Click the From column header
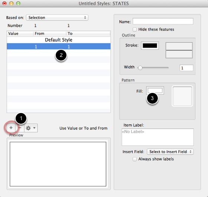Viewport: 208px width, 197px height. (x=50, y=33)
